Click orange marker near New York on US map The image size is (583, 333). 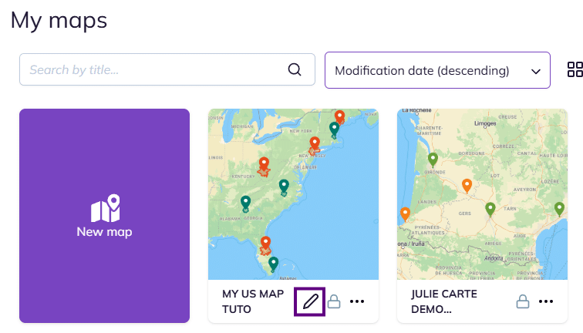pos(315,144)
